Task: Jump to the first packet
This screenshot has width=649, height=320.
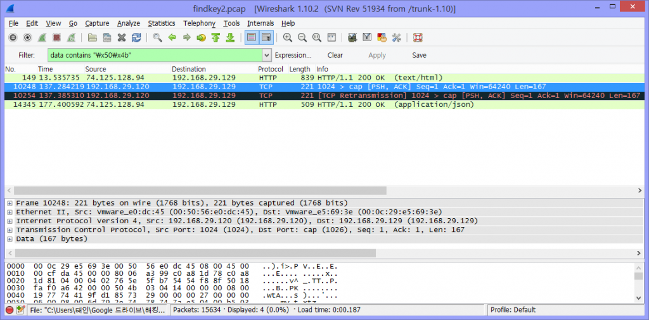Action: pos(215,37)
